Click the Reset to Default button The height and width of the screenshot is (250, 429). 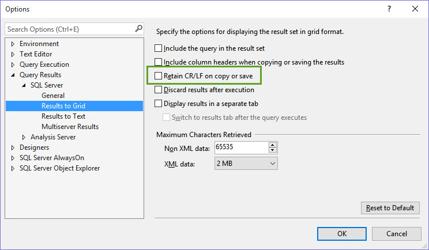click(x=390, y=208)
